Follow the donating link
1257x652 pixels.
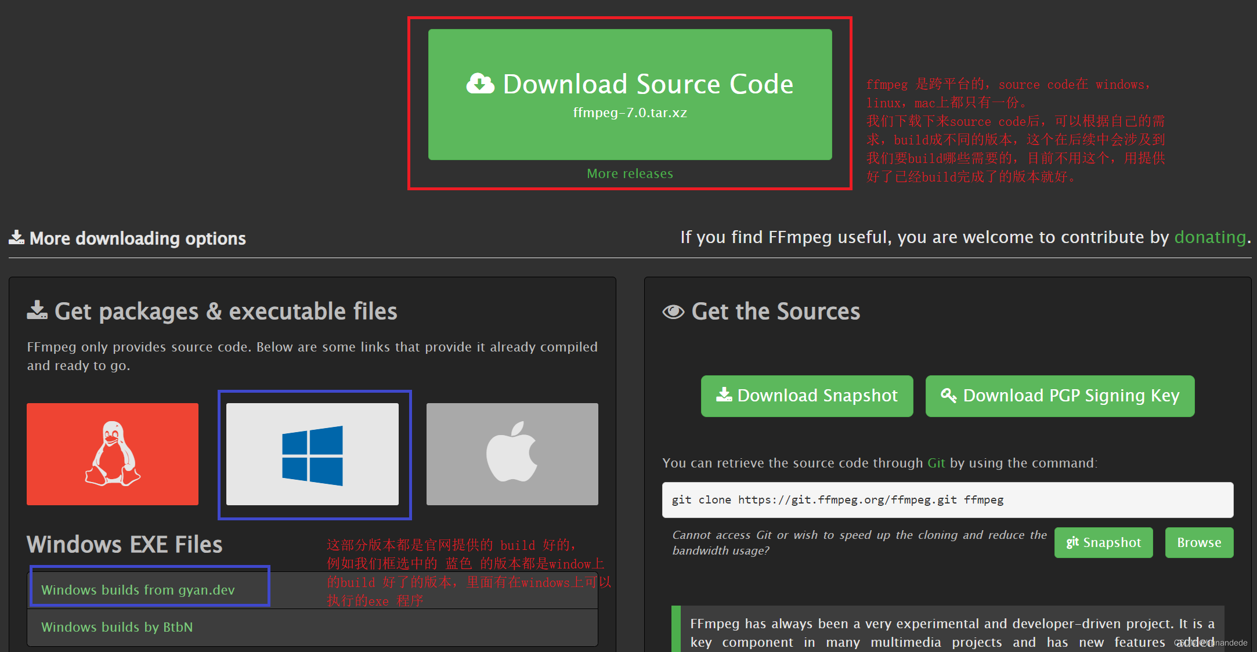tap(1210, 237)
